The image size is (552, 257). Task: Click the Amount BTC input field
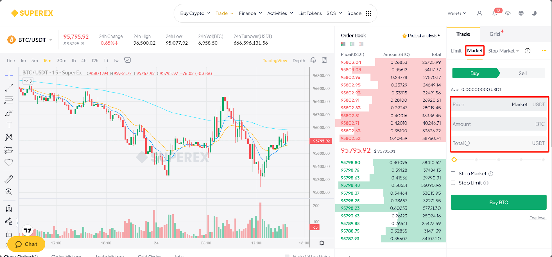(x=499, y=124)
